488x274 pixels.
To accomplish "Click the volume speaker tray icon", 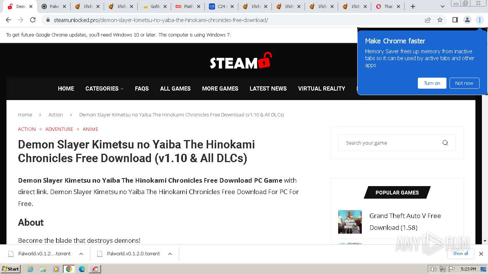I will click(x=433, y=269).
